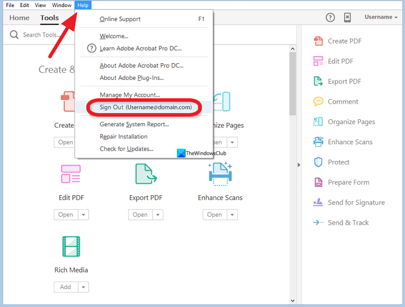Image resolution: width=405 pixels, height=307 pixels.
Task: Click Open button under Enhance Scans
Action: [215, 215]
